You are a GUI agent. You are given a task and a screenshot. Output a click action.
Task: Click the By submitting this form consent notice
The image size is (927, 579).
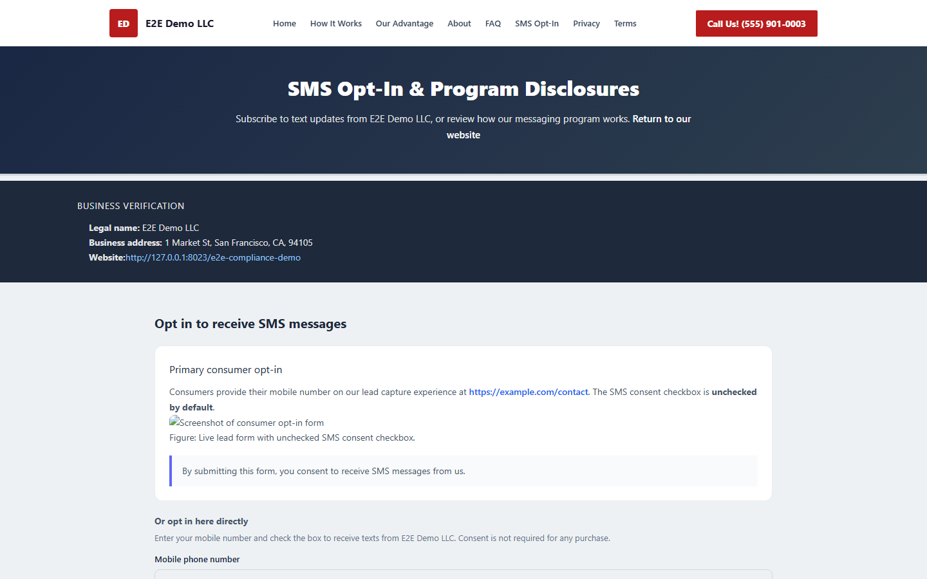[464, 471]
